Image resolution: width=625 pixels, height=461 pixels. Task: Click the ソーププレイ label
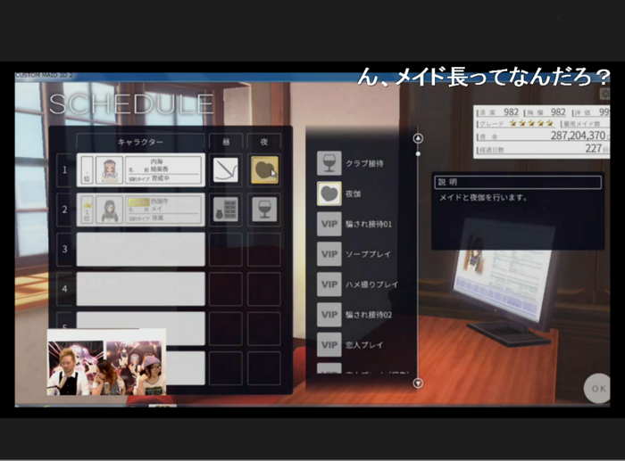[368, 254]
